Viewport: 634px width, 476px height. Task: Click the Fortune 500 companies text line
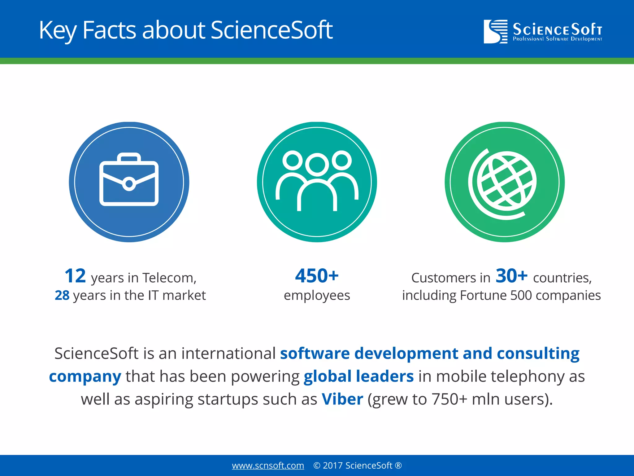point(501,295)
